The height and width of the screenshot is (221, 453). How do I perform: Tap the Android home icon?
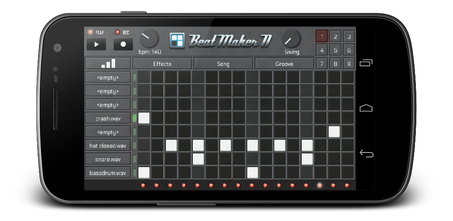coord(366,108)
